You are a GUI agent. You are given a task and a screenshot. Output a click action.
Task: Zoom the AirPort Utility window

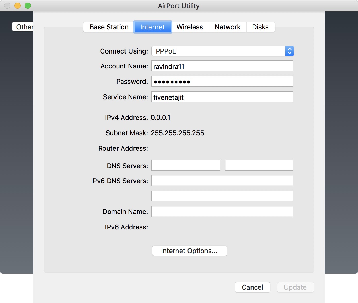point(28,6)
